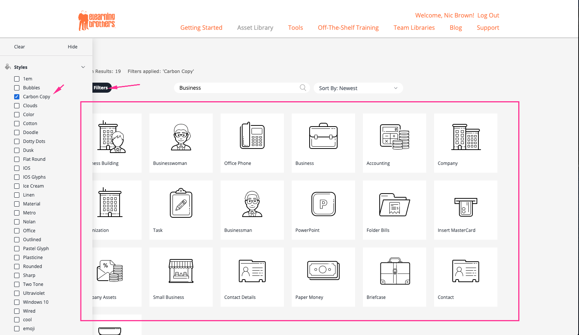Open the Sort By Newest dropdown
The image size is (579, 335).
[x=358, y=88]
